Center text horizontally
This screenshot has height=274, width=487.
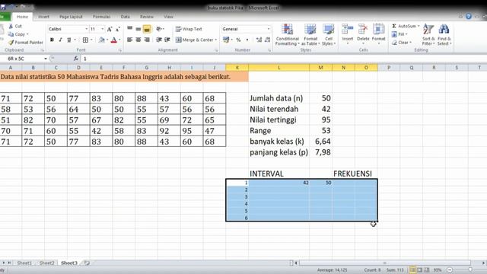pos(138,40)
